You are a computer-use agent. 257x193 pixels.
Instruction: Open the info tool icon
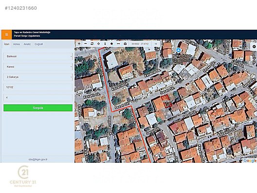105,44
